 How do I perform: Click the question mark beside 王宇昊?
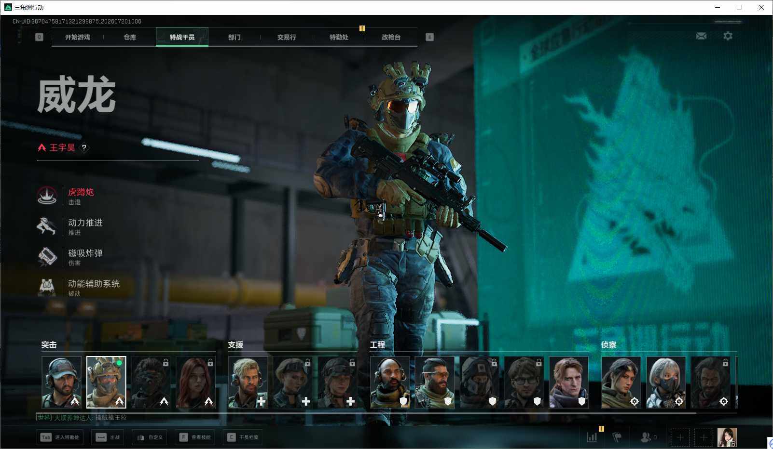click(84, 148)
